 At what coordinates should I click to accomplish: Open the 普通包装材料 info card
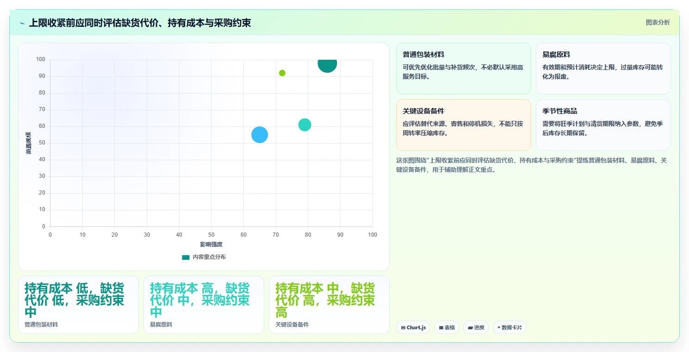click(x=464, y=69)
